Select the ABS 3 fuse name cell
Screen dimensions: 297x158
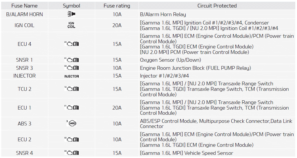click(24, 124)
